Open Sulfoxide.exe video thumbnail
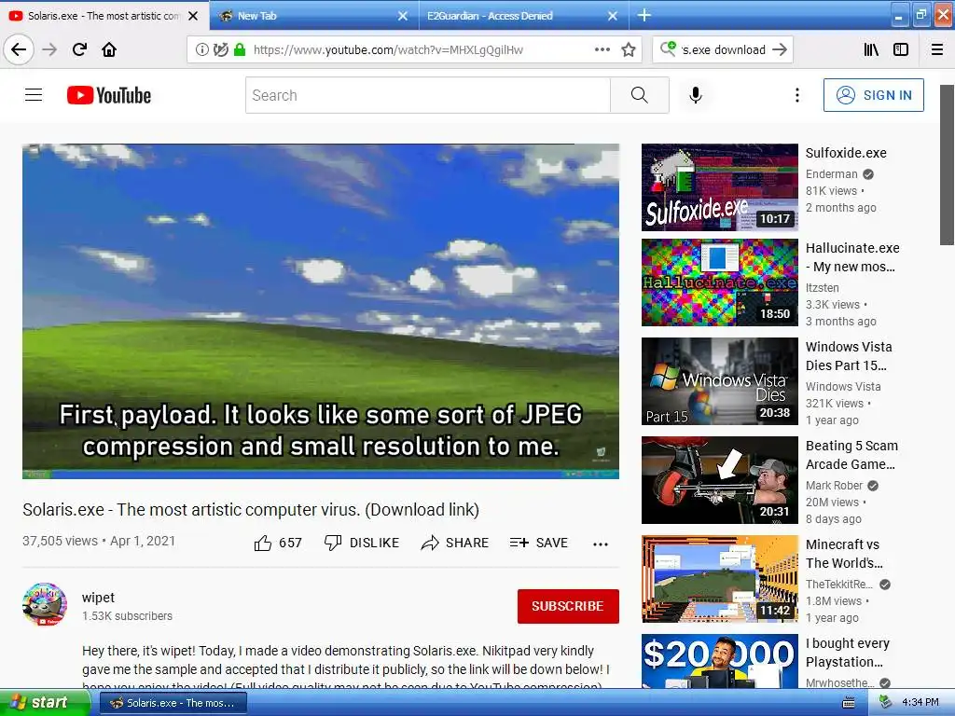Viewport: 955px width, 716px height. (x=720, y=187)
